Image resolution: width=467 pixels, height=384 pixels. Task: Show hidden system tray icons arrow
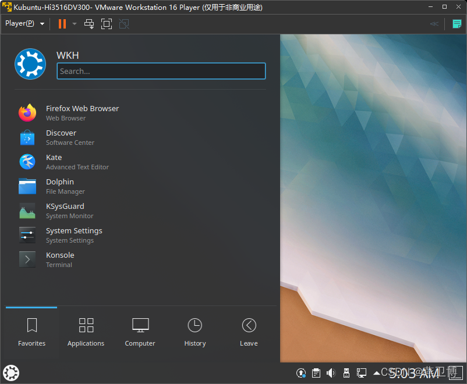pyautogui.click(x=377, y=373)
